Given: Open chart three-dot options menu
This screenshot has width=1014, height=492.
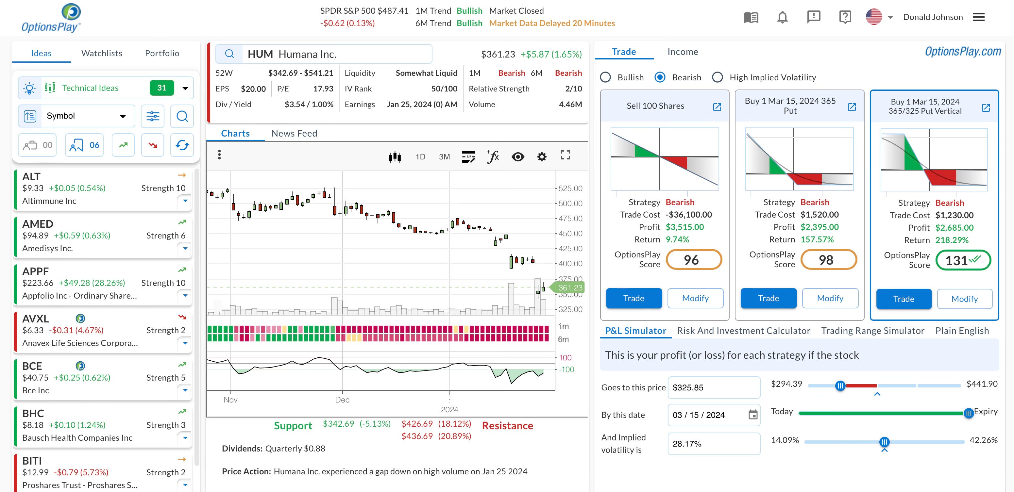Looking at the screenshot, I should pos(219,155).
